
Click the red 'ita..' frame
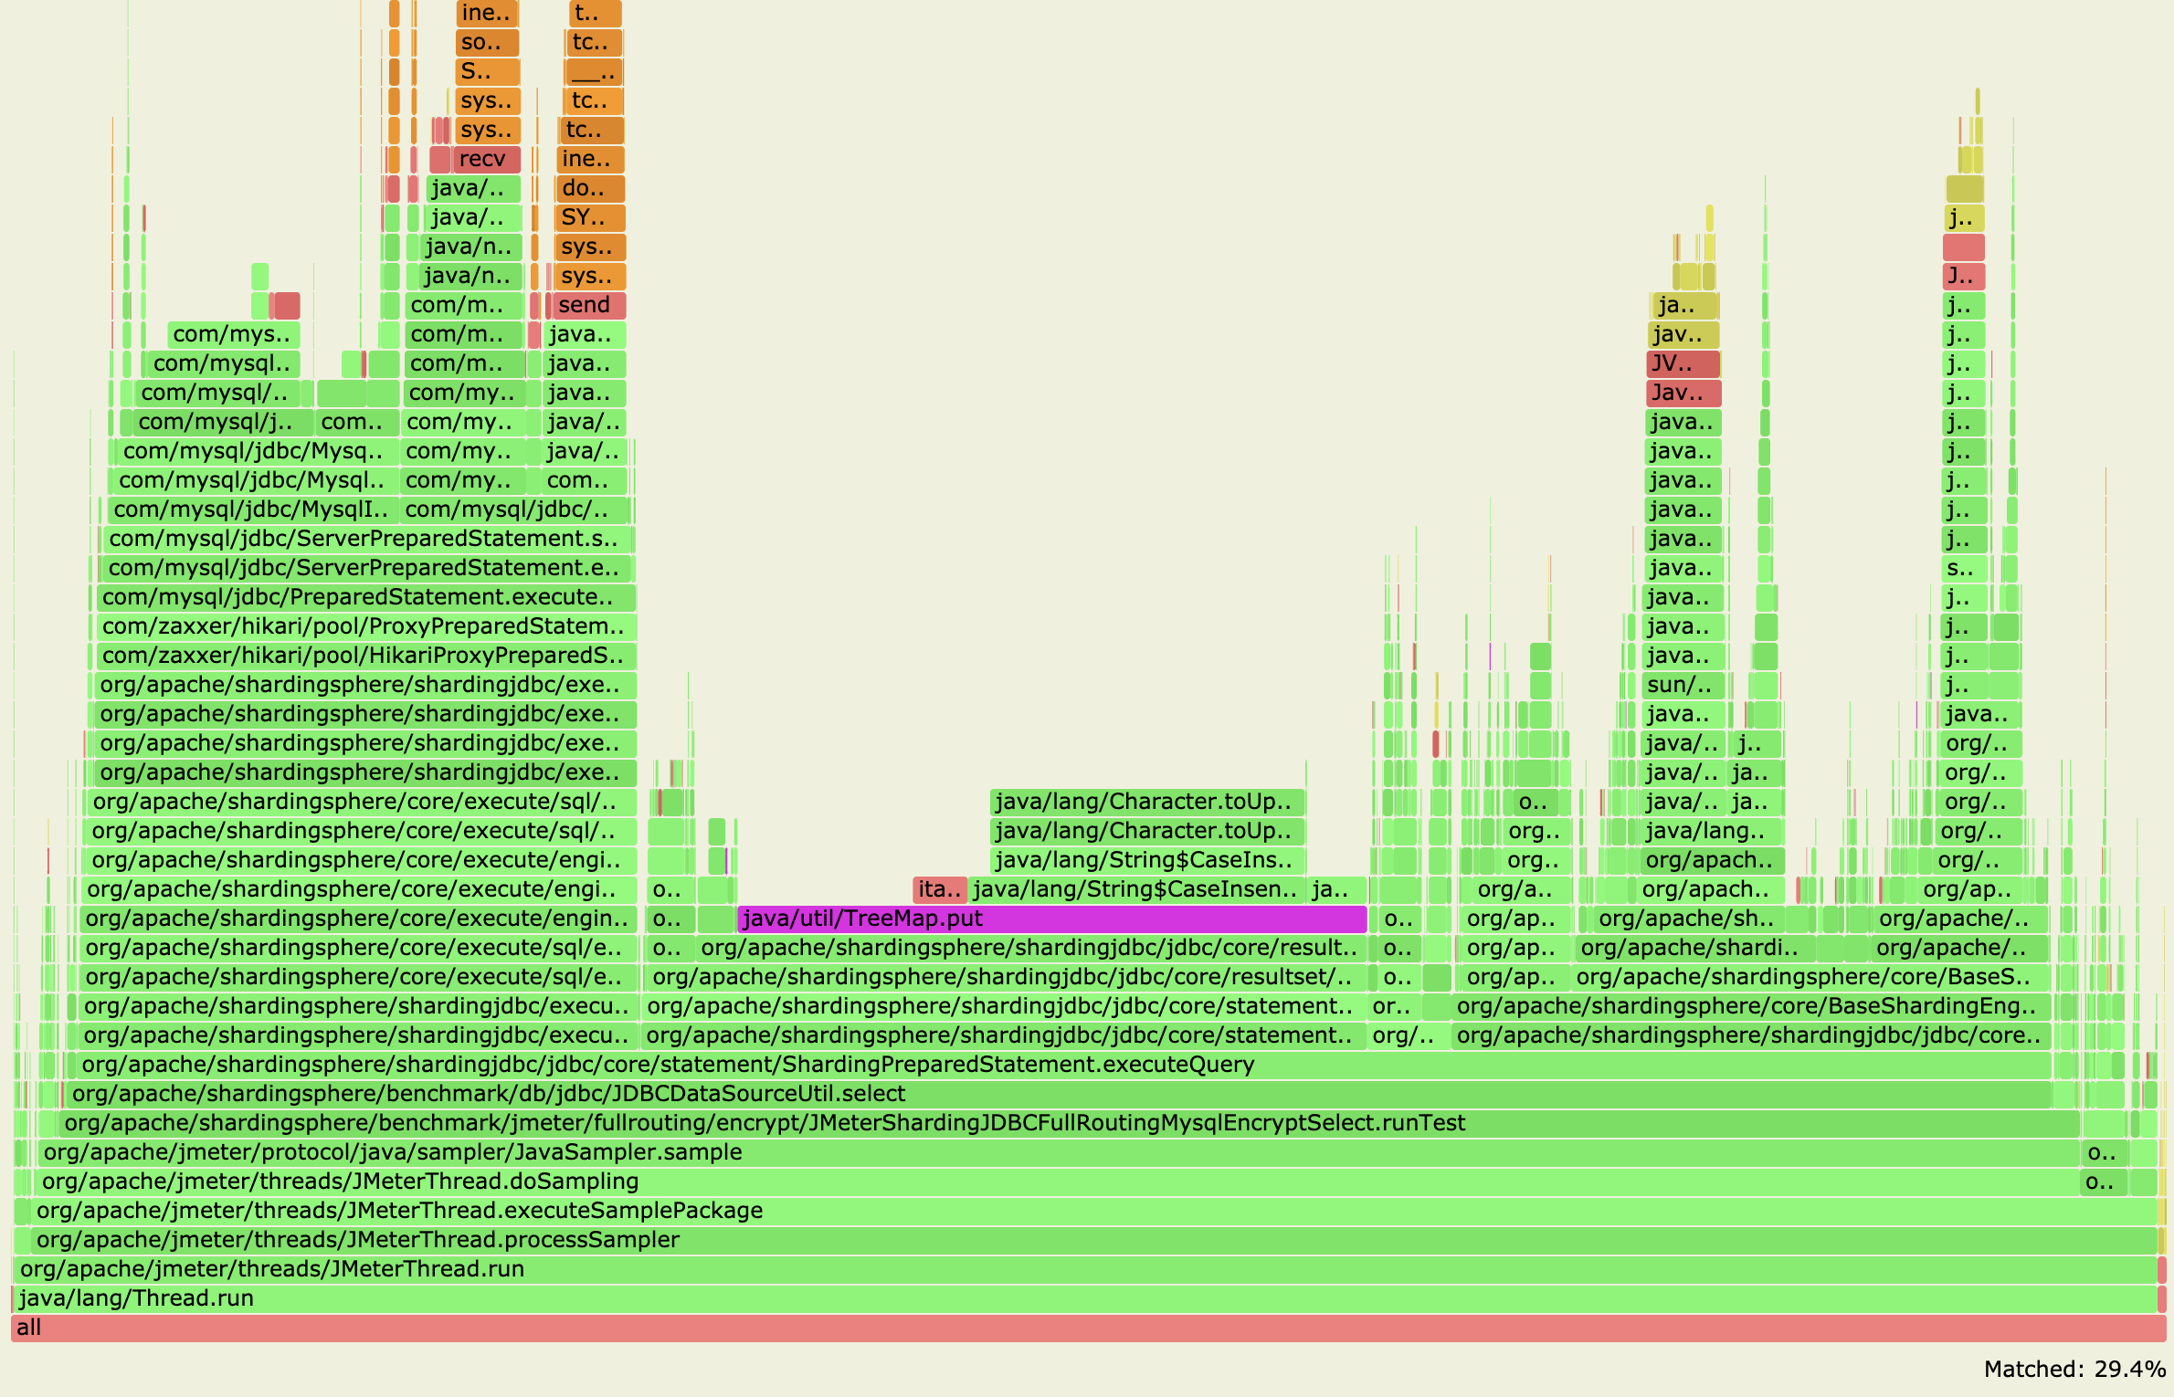click(939, 889)
